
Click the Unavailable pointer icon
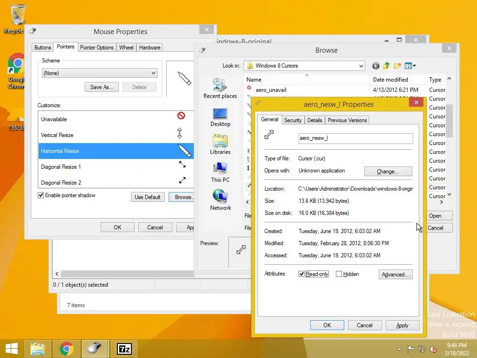pos(181,116)
